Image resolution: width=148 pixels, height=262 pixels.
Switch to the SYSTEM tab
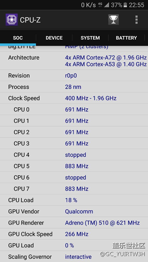click(x=90, y=38)
